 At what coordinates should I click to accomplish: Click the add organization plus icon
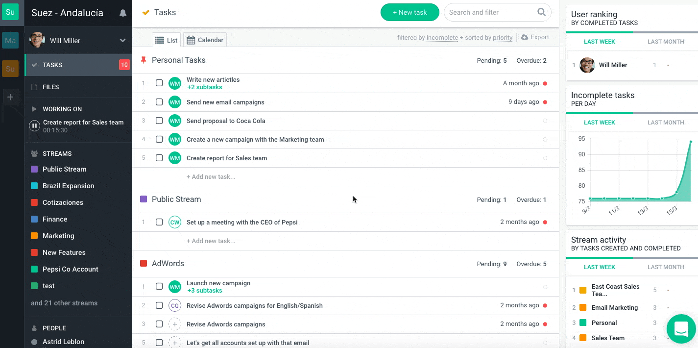click(x=10, y=97)
